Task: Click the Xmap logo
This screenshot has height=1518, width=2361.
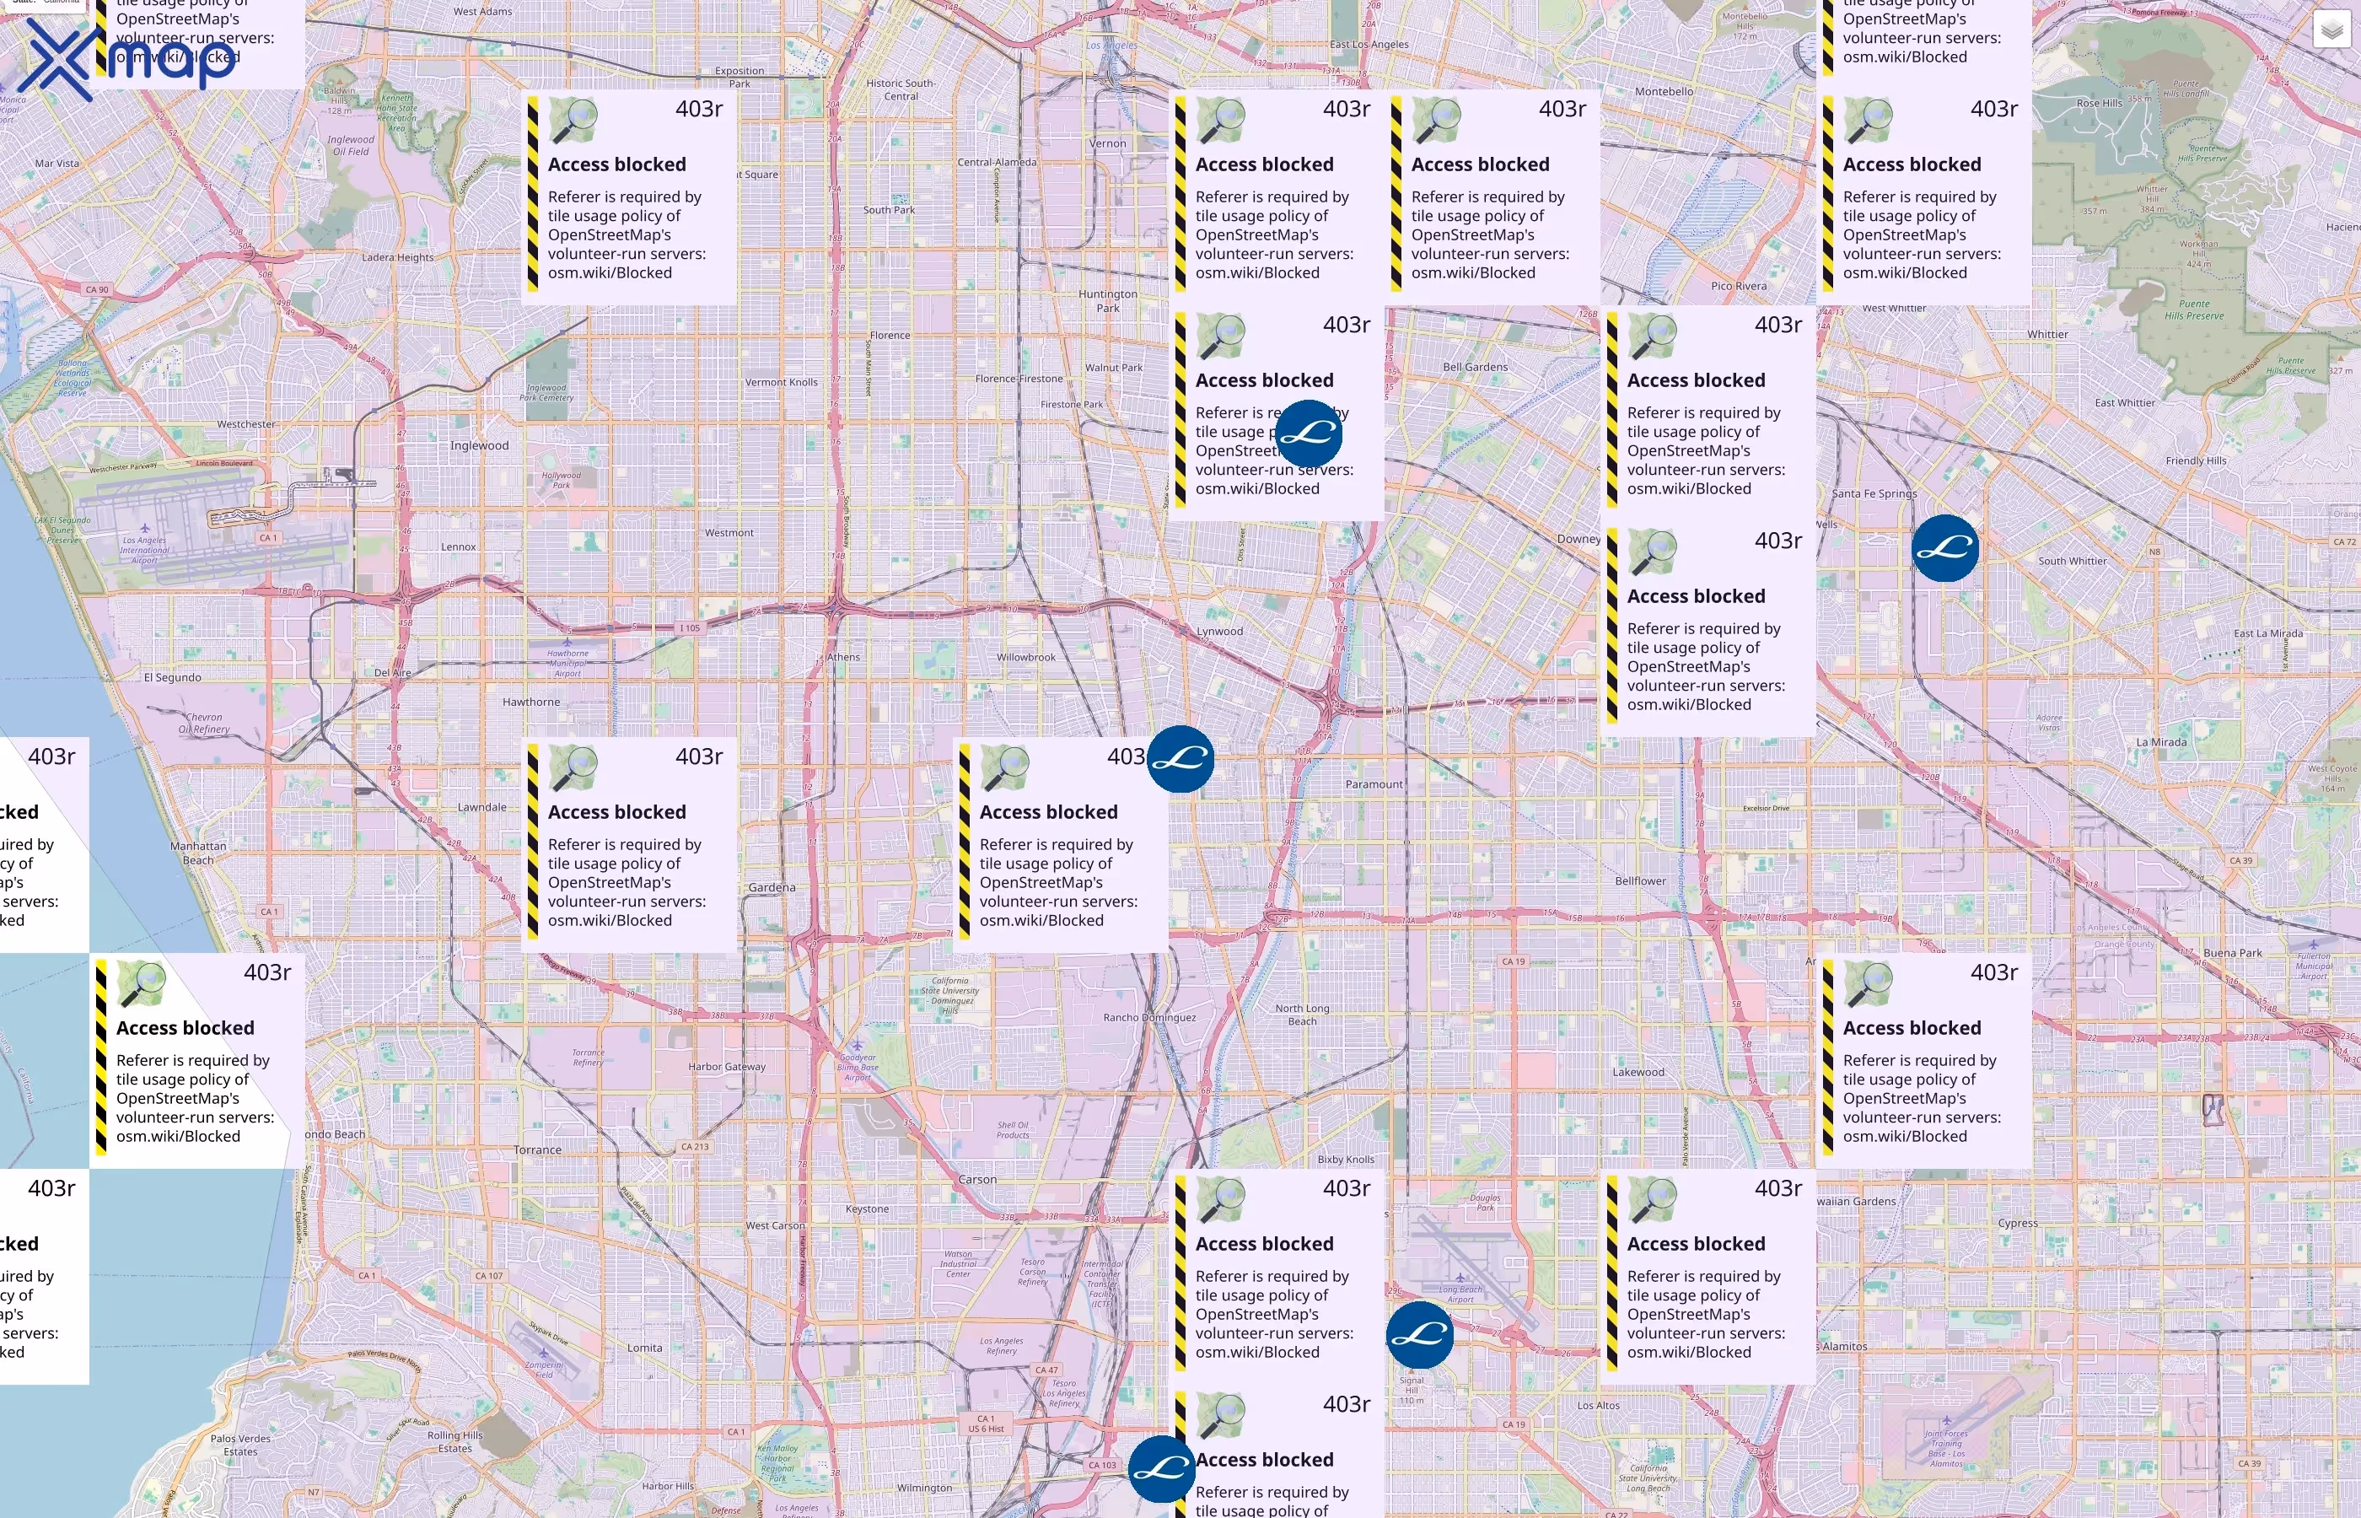Action: [x=126, y=61]
